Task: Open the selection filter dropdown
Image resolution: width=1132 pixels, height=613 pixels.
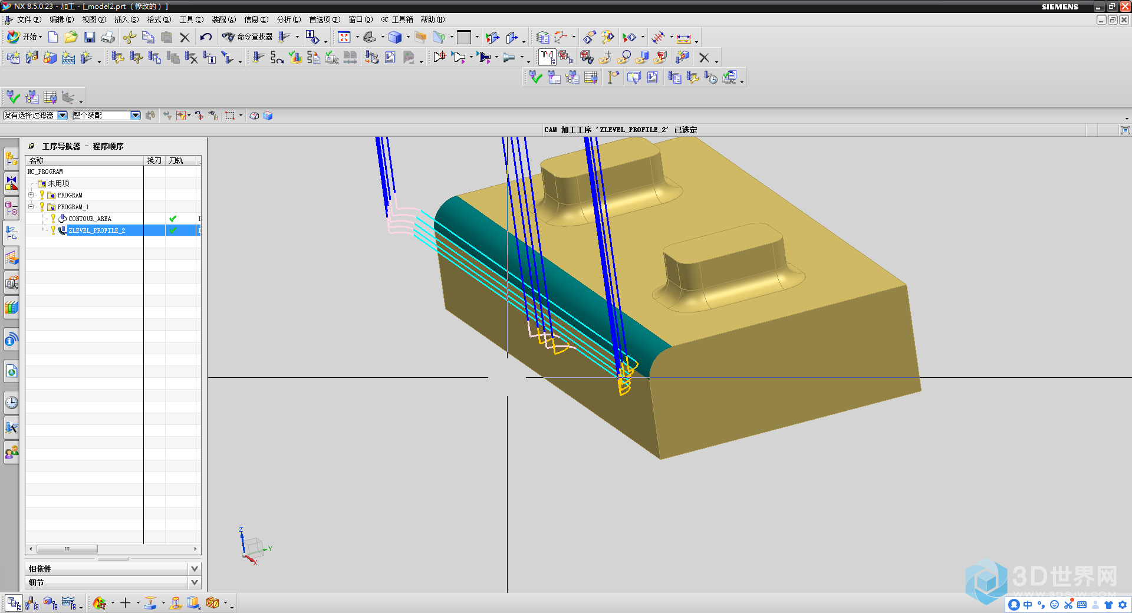Action: 62,116
